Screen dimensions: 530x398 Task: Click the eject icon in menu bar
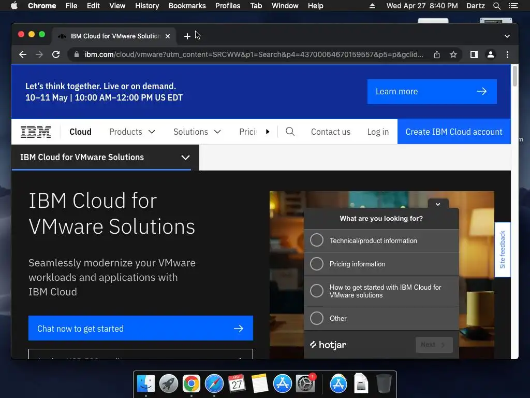[x=372, y=6]
